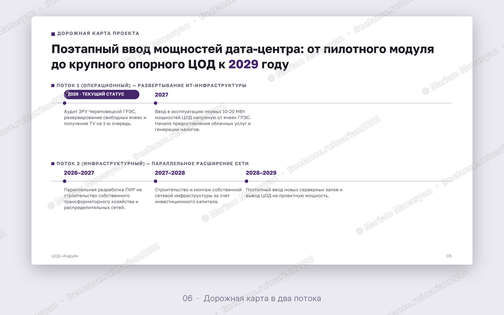Viewport: 504px width, 315px height.
Task: Click the text Параллельная разработка ПИР
Action: 103,198
